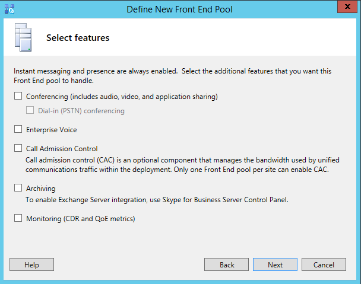Click the Enterprise Voice label
The height and width of the screenshot is (284, 361).
click(51, 129)
